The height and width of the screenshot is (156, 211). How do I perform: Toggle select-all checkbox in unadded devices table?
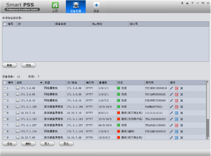click(5, 24)
